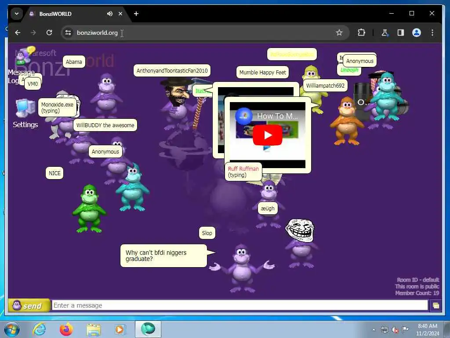Open the network tray icon

pos(384,330)
